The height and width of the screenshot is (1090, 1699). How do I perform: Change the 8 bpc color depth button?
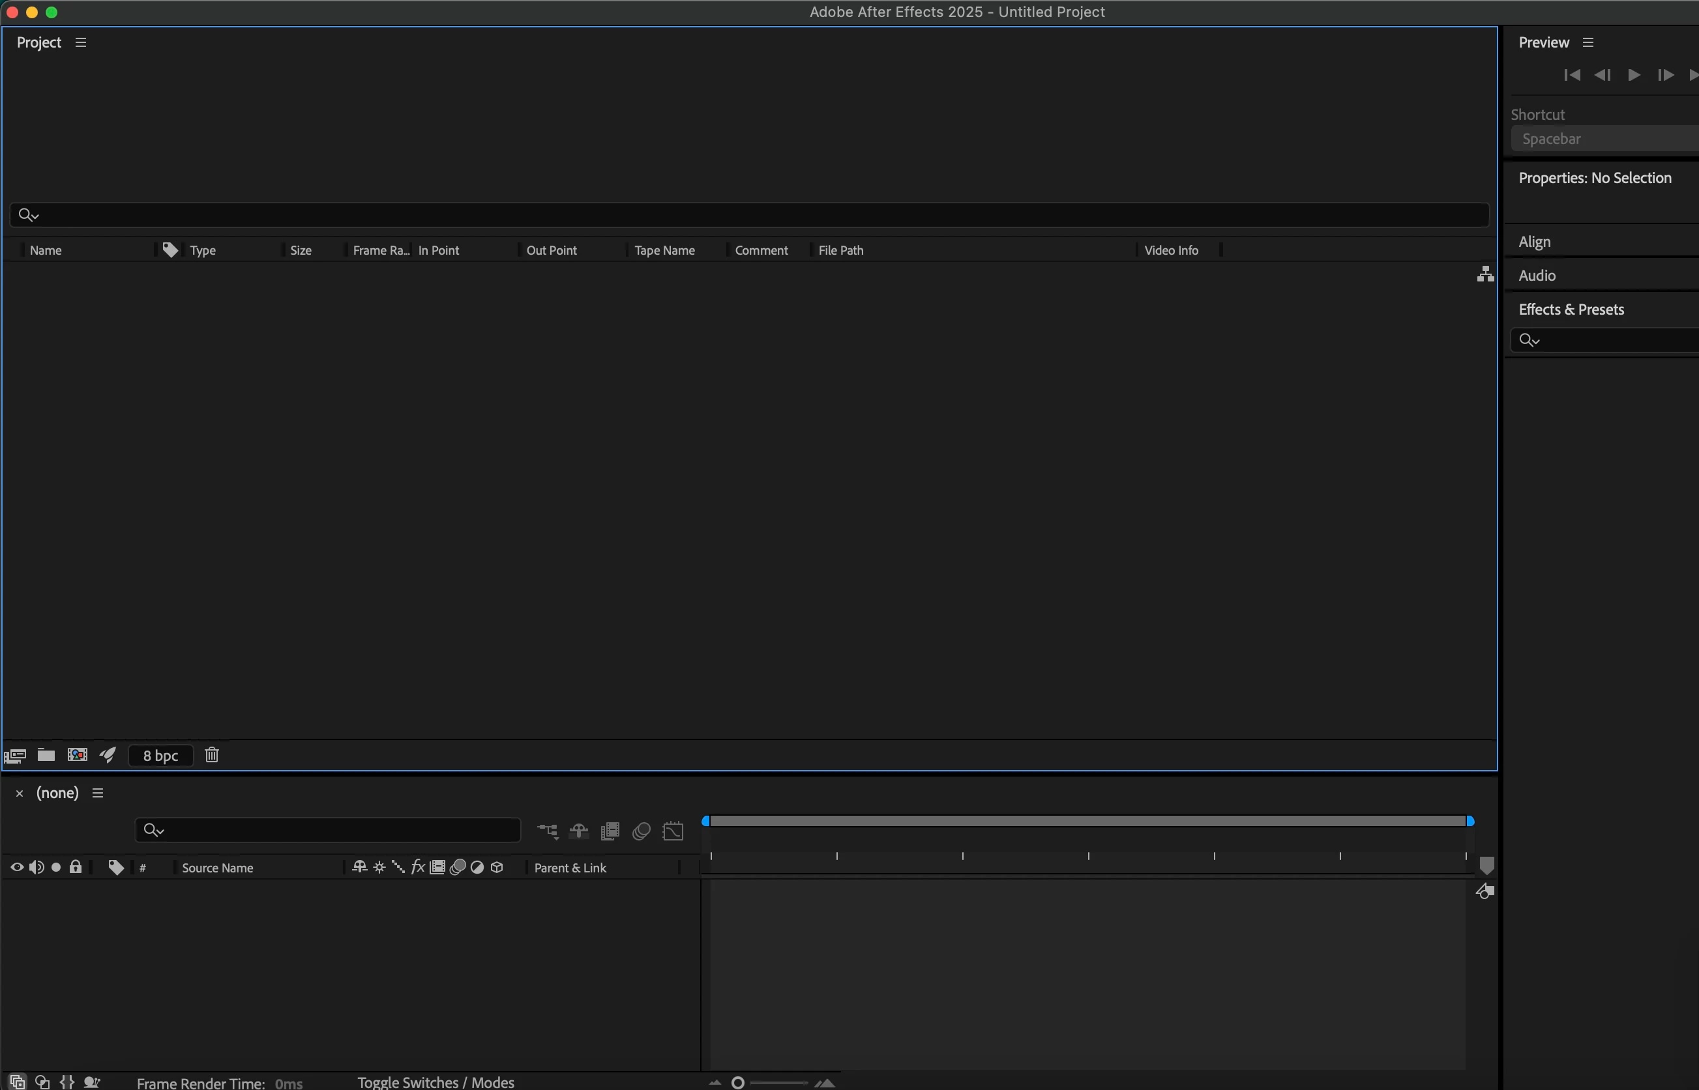point(160,755)
